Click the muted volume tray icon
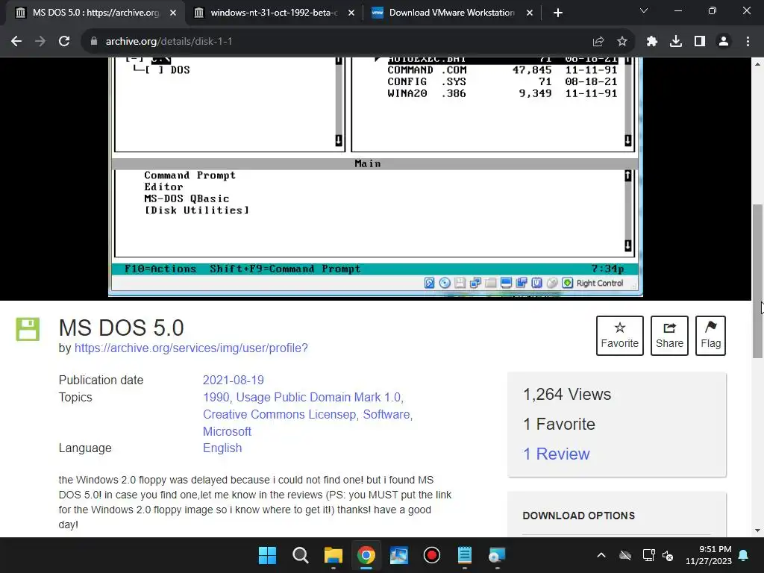This screenshot has height=573, width=764. coord(668,555)
